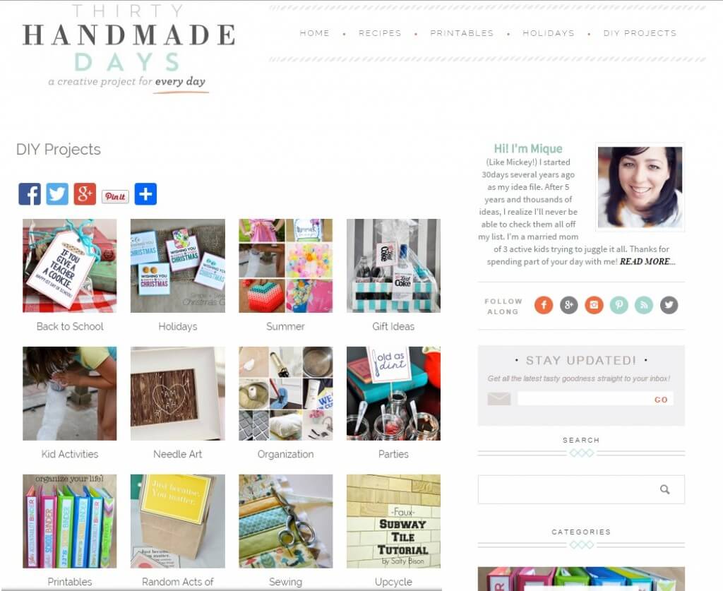
Task: Click the red Google Plus share icon
Action: coord(85,193)
